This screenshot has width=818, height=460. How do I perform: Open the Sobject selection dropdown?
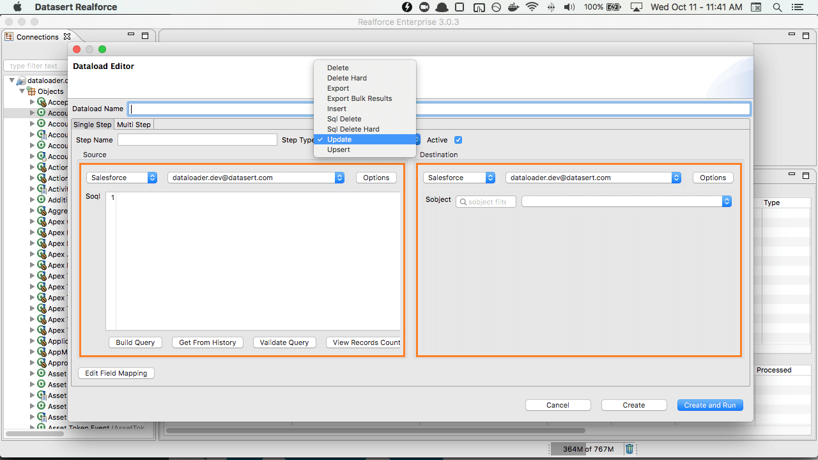click(626, 201)
